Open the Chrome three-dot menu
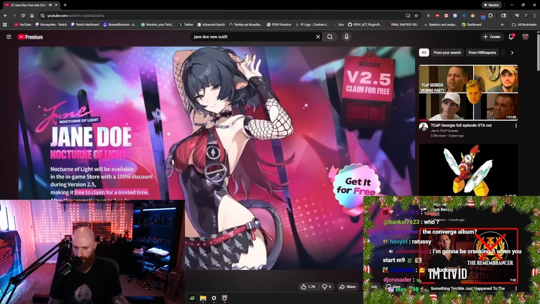 [x=535, y=15]
